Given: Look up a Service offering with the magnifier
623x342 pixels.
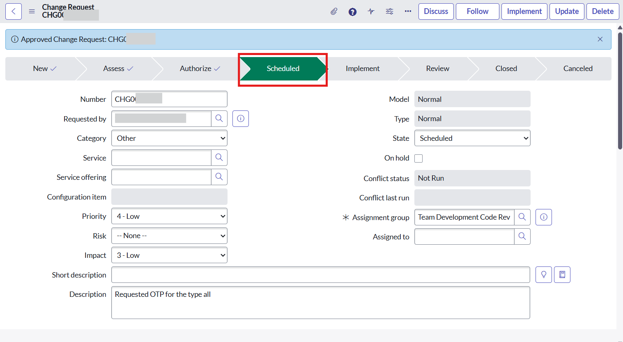Looking at the screenshot, I should click(219, 177).
